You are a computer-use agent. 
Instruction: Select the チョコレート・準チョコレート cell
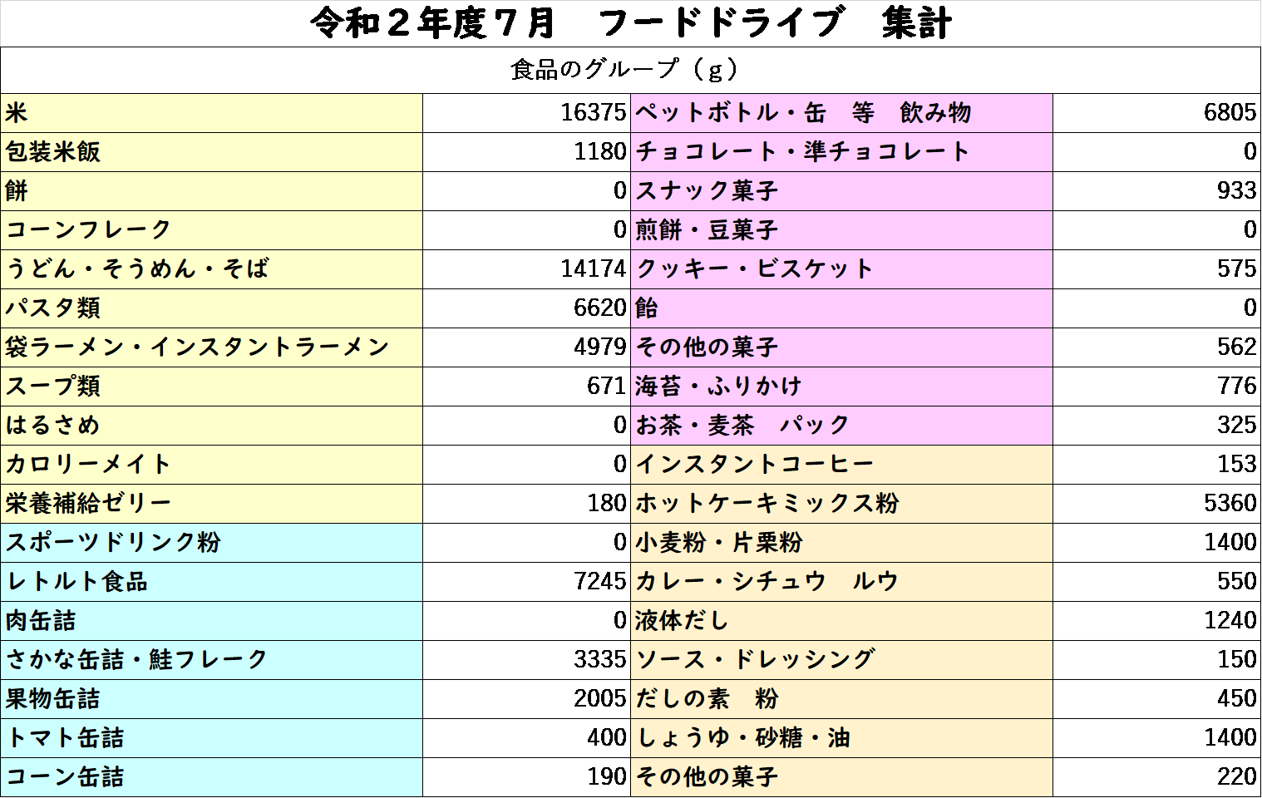(841, 152)
